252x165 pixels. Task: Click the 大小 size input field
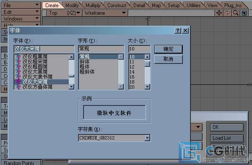(x=139, y=49)
